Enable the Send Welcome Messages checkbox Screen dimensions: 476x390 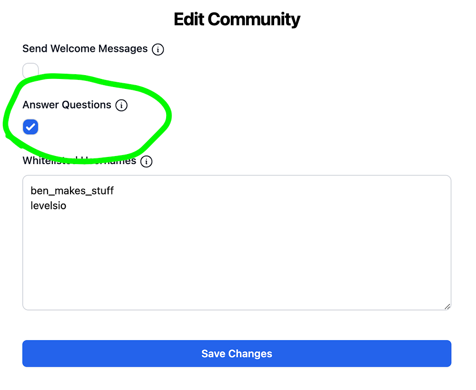(x=30, y=71)
